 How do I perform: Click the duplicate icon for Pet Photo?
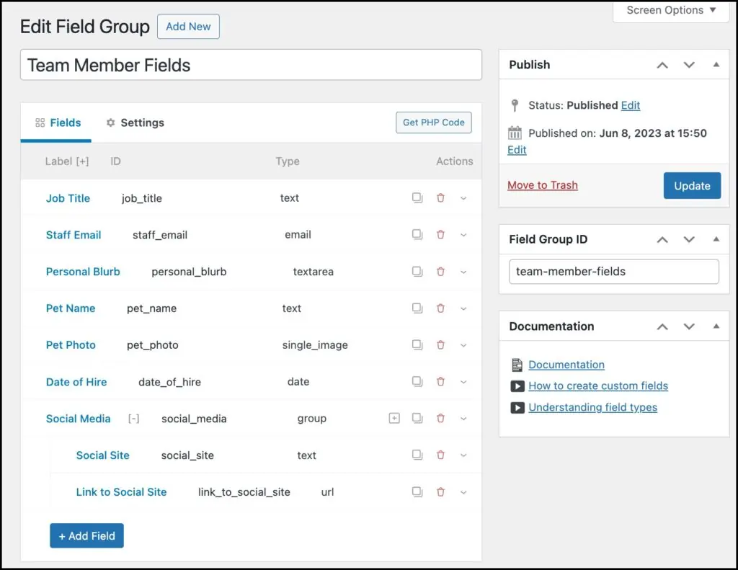(x=417, y=345)
